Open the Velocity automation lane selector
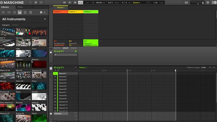The width and height of the screenshot is (217, 122). (61, 114)
